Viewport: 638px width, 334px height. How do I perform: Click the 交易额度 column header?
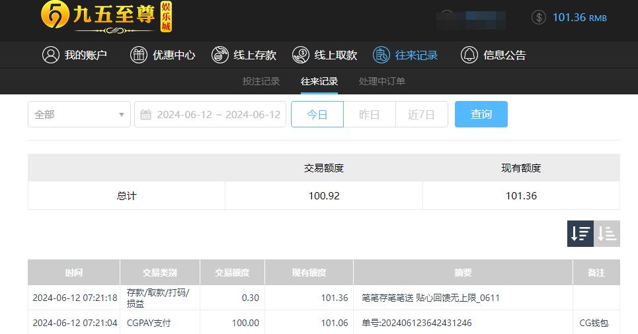pyautogui.click(x=232, y=273)
